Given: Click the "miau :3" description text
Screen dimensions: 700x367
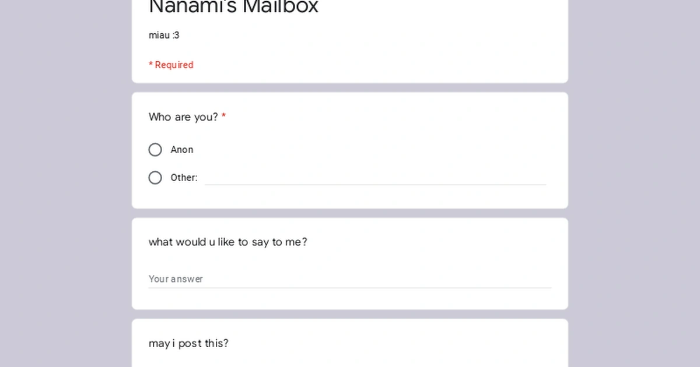Looking at the screenshot, I should (164, 35).
